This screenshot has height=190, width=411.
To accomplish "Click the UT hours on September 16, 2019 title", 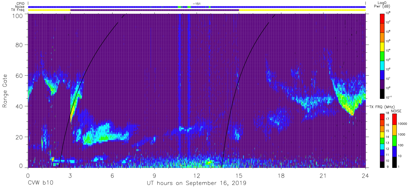I will pos(196,183).
